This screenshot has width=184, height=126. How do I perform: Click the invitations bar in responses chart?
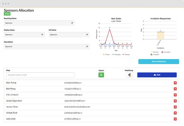(x=160, y=35)
